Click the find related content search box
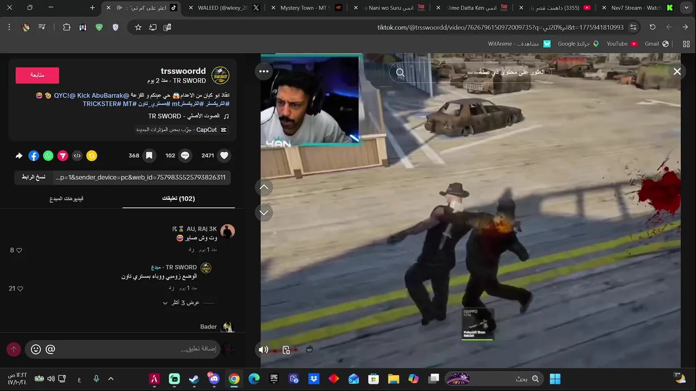 471,72
